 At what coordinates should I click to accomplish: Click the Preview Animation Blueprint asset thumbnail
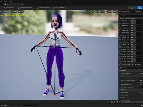141,81
